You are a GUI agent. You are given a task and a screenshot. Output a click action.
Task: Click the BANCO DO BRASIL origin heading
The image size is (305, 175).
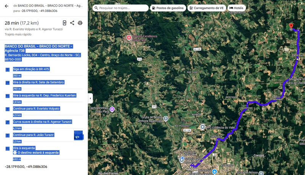pyautogui.click(x=38, y=48)
